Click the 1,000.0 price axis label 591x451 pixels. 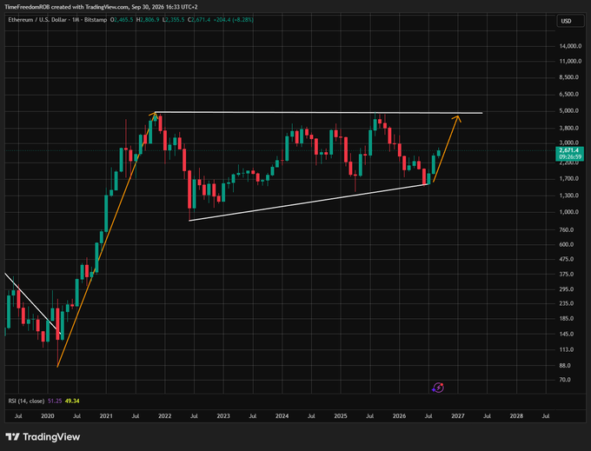[x=568, y=212]
